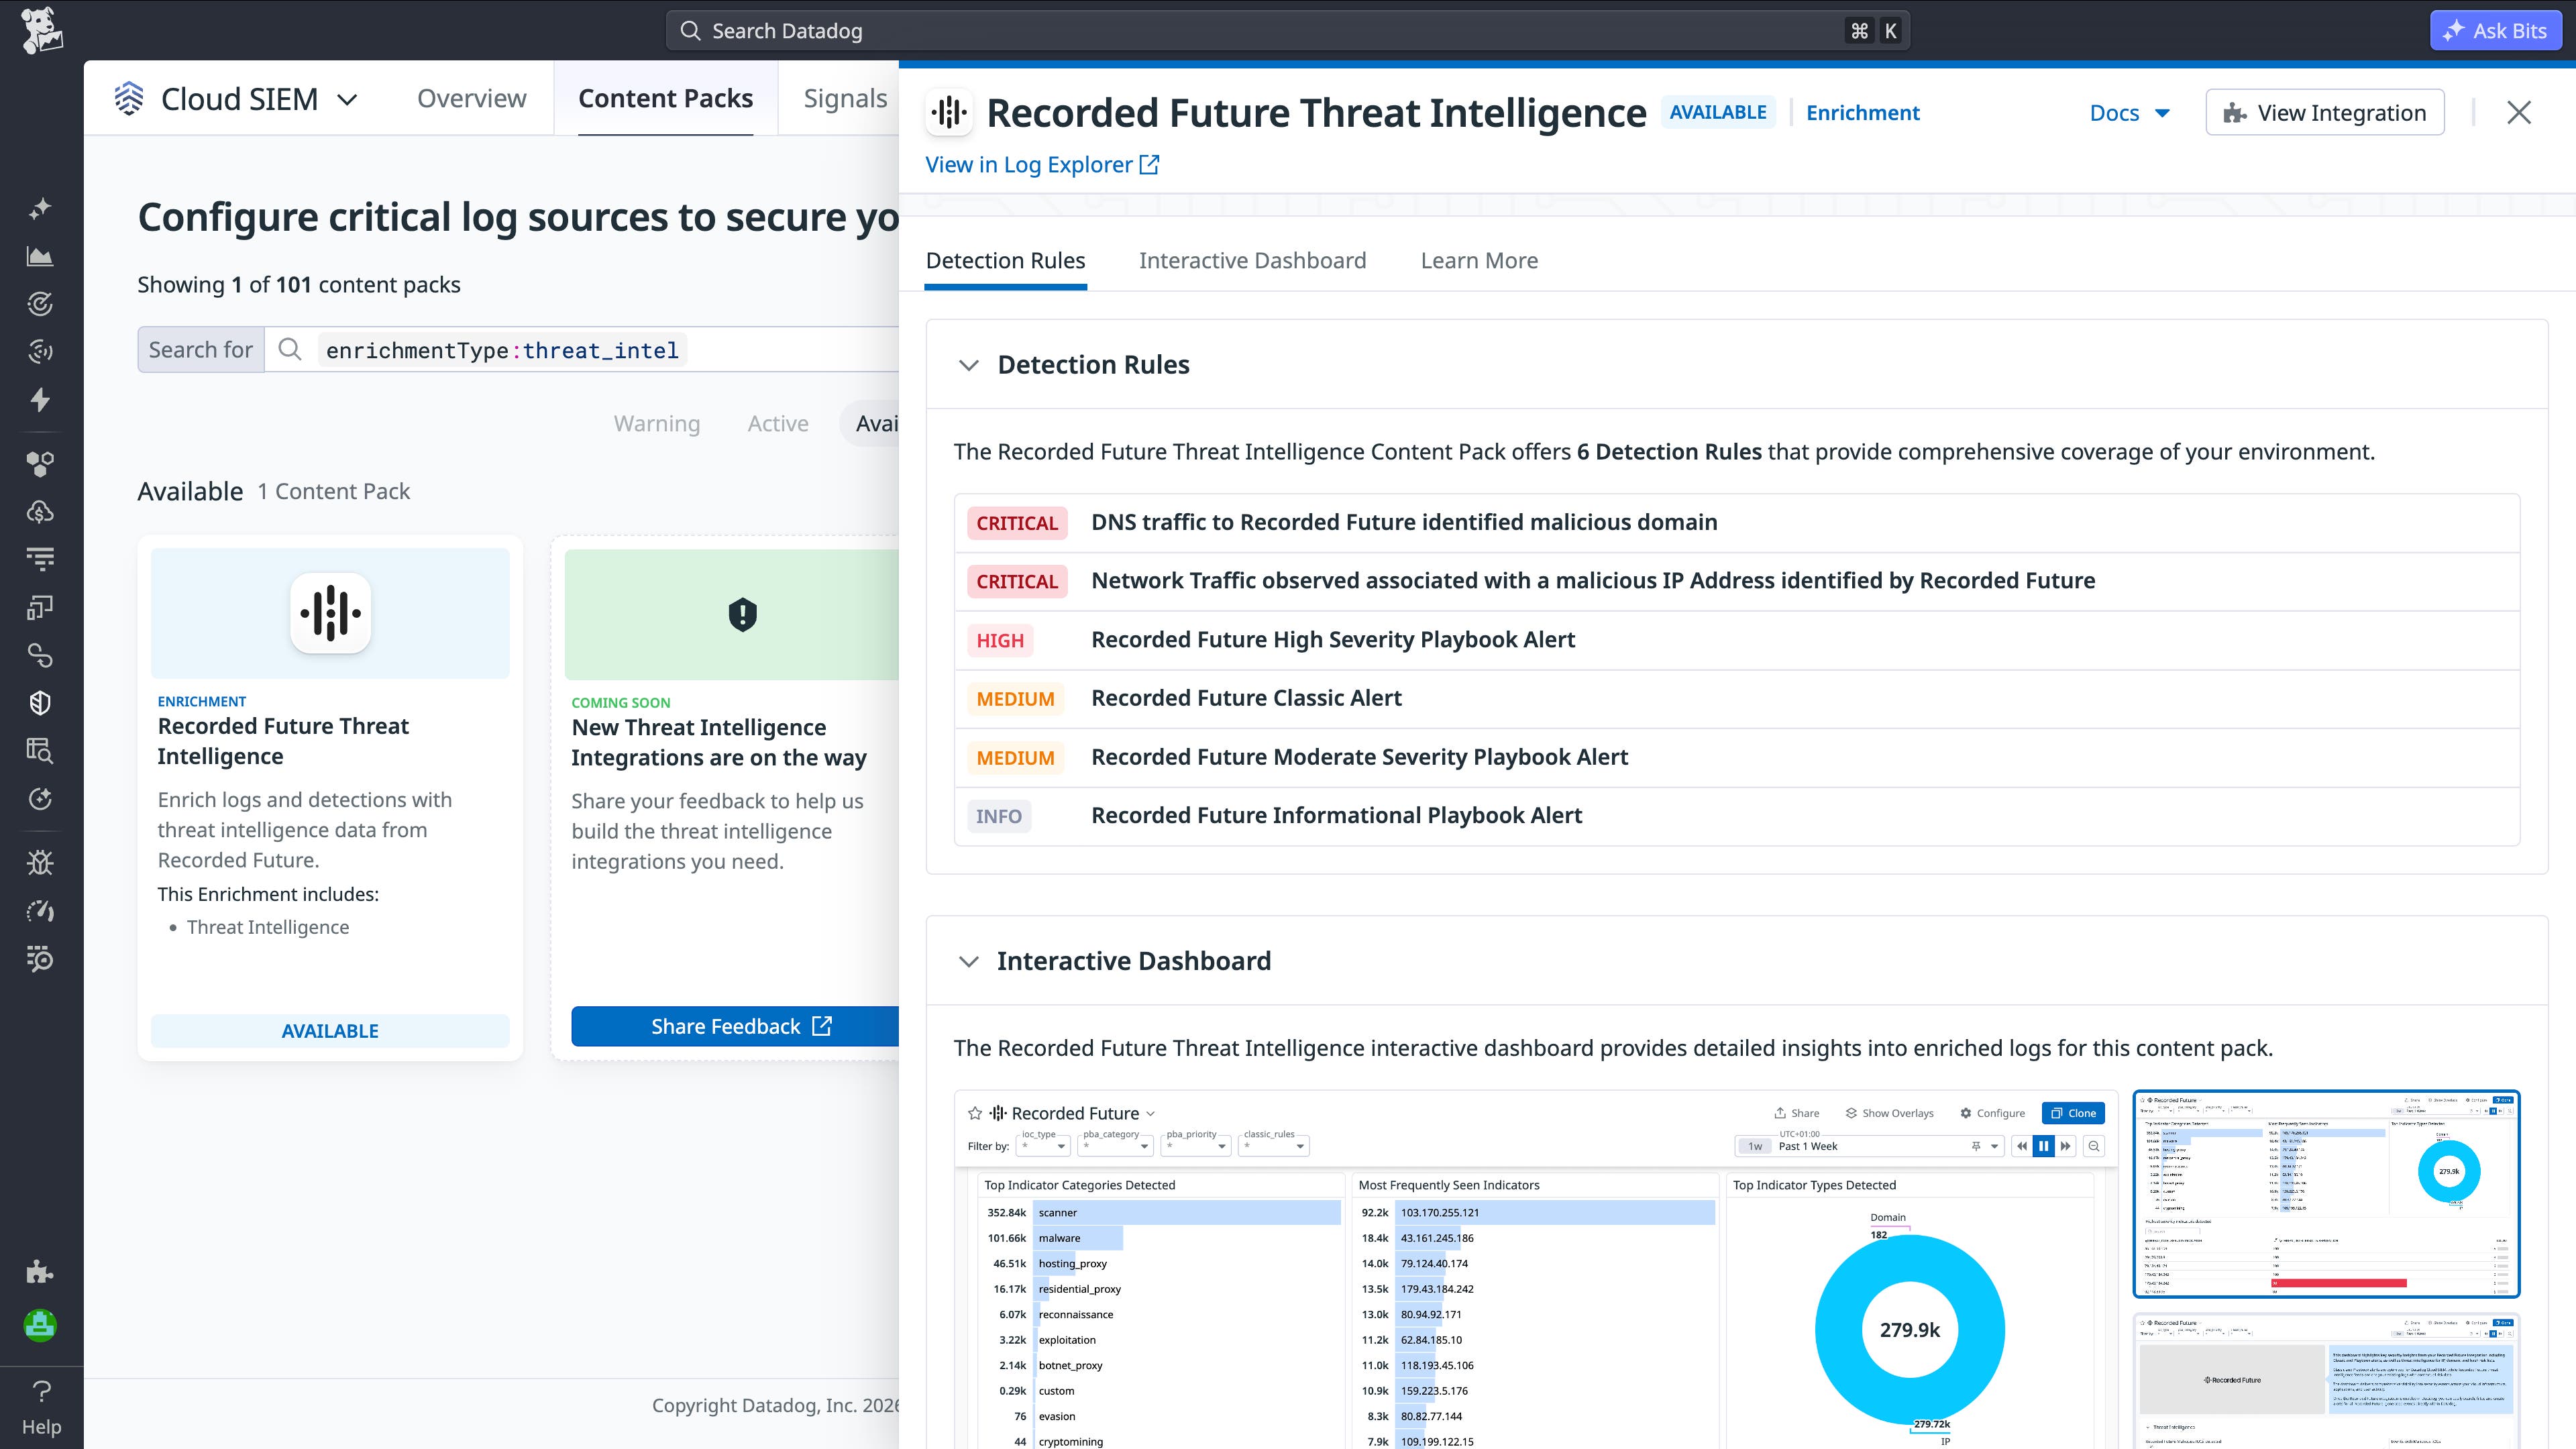The height and width of the screenshot is (1449, 2576).
Task: Expand the Cloud SIEM dropdown
Action: 347,99
